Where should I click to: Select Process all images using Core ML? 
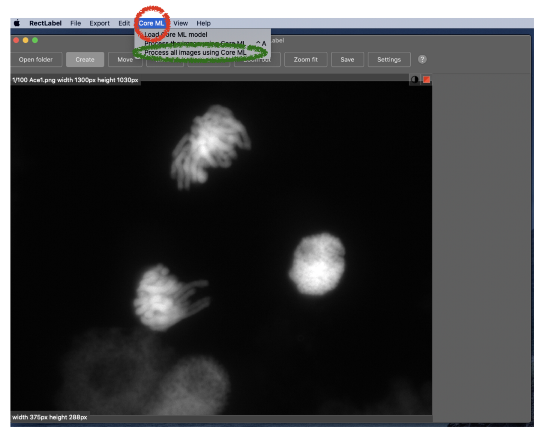[195, 52]
